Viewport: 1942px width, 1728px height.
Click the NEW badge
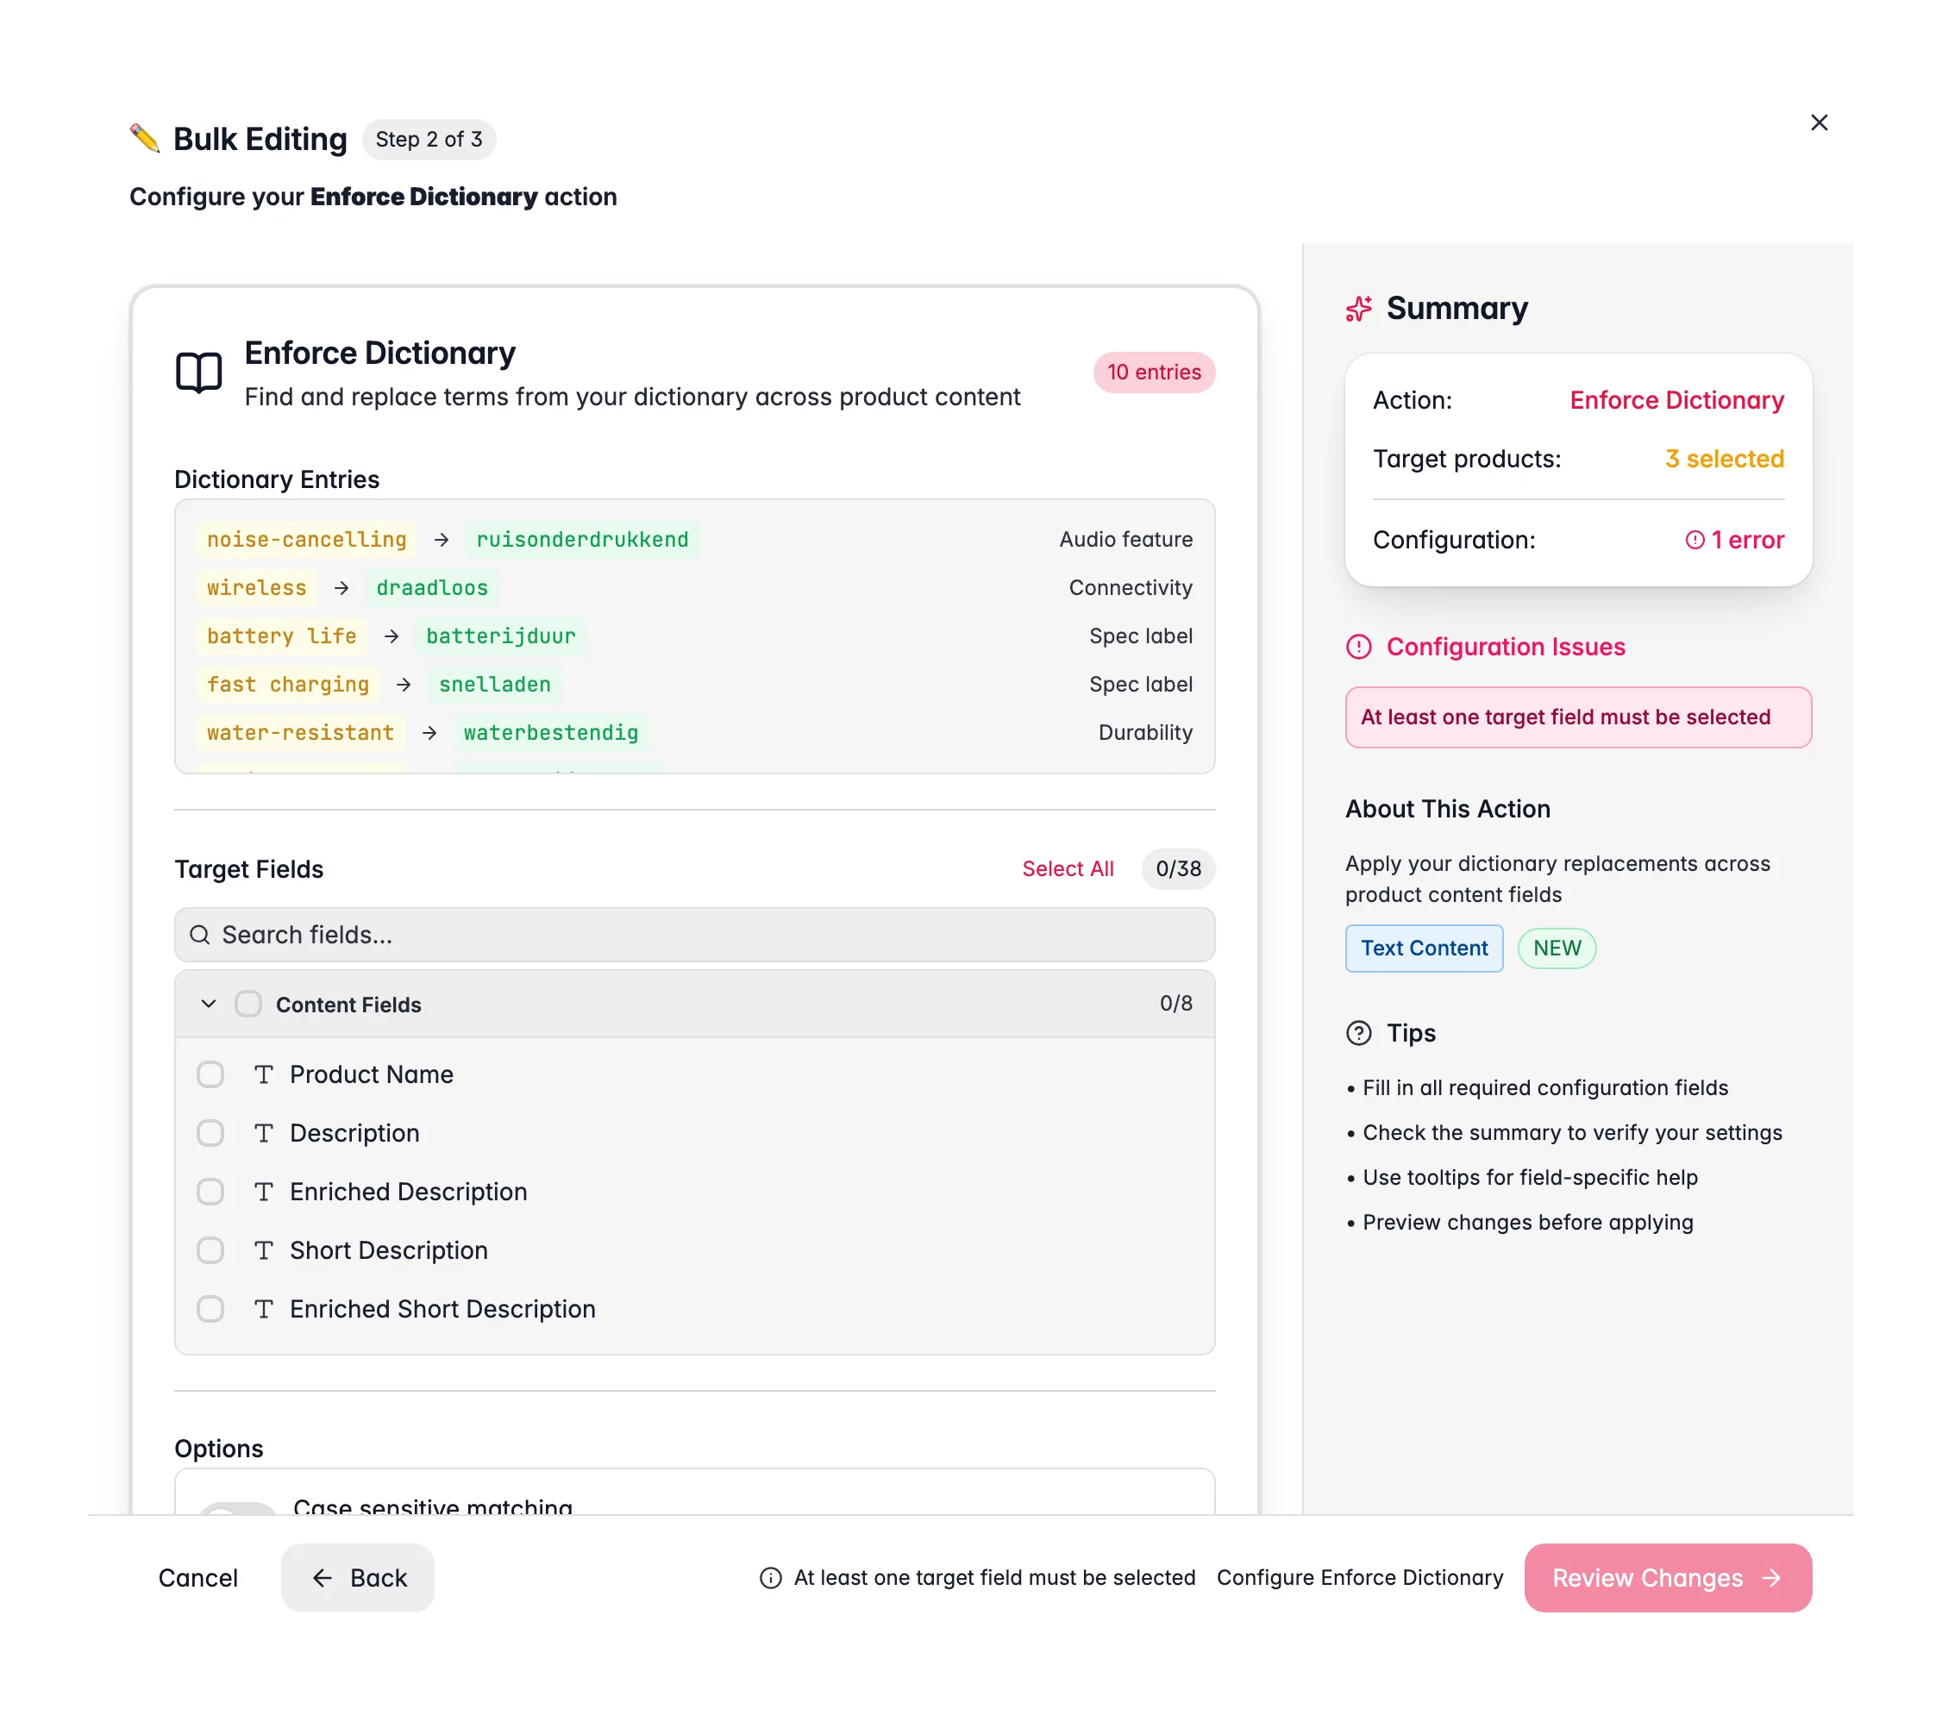[1557, 949]
